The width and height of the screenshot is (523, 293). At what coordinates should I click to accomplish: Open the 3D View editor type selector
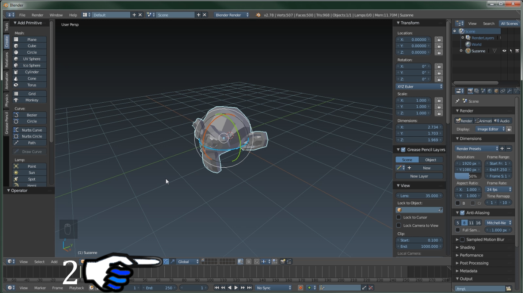11,262
